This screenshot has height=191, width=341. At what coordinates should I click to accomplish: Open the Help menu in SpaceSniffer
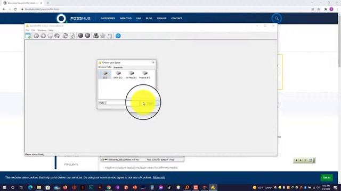click(51, 30)
